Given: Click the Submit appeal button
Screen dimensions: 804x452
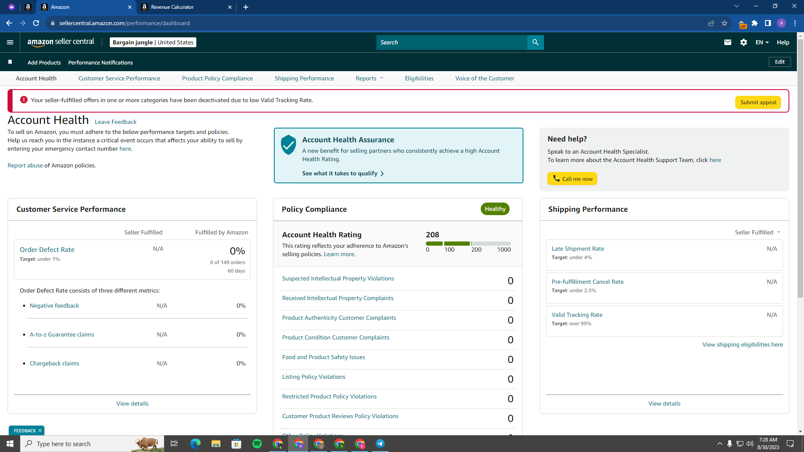Looking at the screenshot, I should [x=758, y=102].
